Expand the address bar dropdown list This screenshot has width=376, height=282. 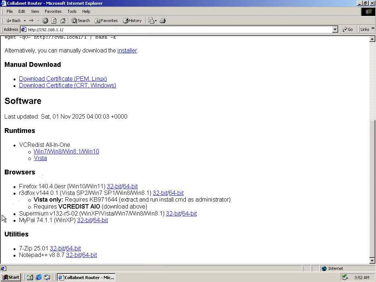[x=335, y=29]
